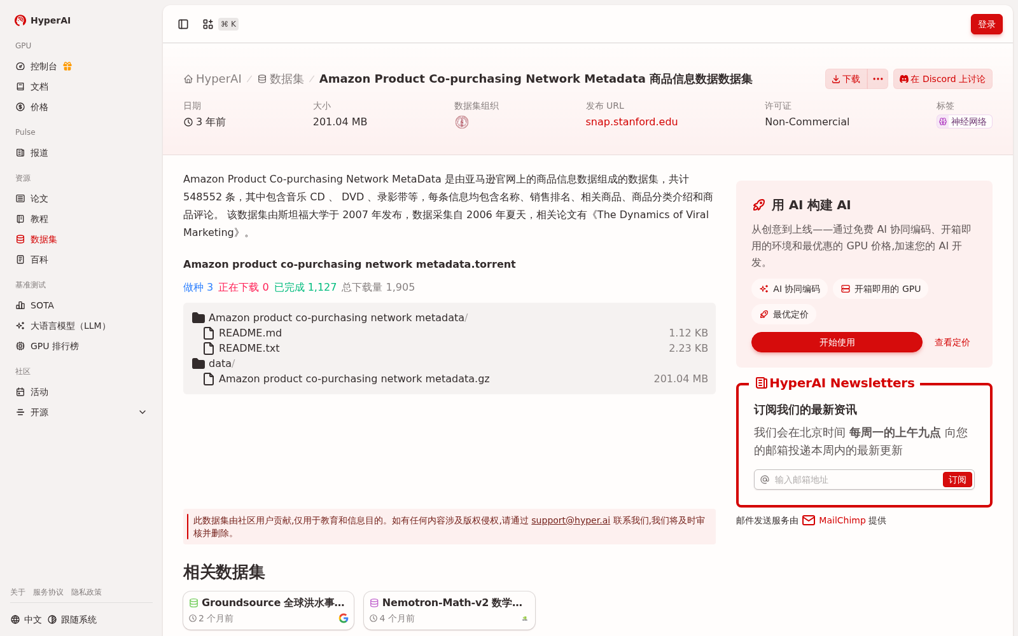Click README.md file row
The image size is (1018, 636).
pos(449,333)
